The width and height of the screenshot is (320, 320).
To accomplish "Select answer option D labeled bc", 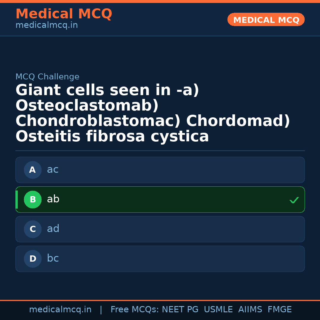I will (x=160, y=259).
